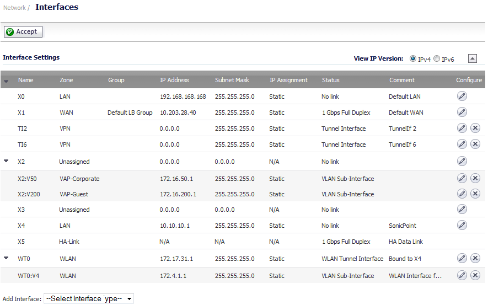Click the Accept button
Image resolution: width=488 pixels, height=305 pixels.
click(23, 32)
